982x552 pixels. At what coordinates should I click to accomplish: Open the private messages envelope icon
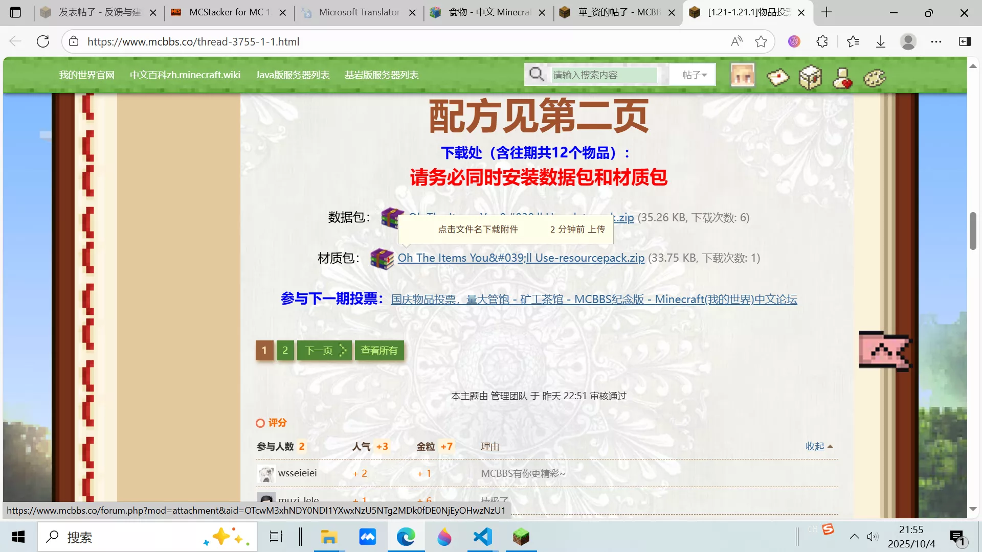(777, 77)
